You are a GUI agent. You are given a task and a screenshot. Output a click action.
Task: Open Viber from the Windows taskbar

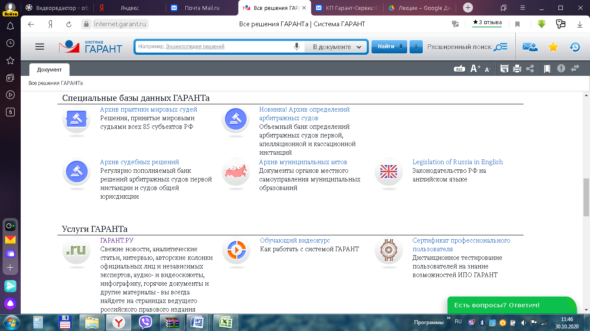(x=146, y=322)
